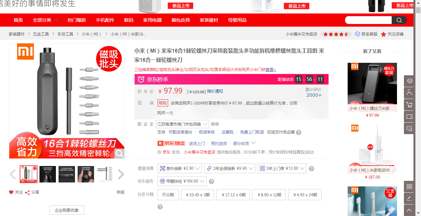The width and height of the screenshot is (421, 216).
Task: Click the 京东物流 logo
Action: pyautogui.click(x=171, y=143)
